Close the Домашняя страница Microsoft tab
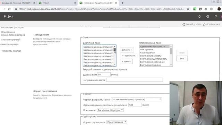Screen dimensions: 222x125 (x=34, y=3)
